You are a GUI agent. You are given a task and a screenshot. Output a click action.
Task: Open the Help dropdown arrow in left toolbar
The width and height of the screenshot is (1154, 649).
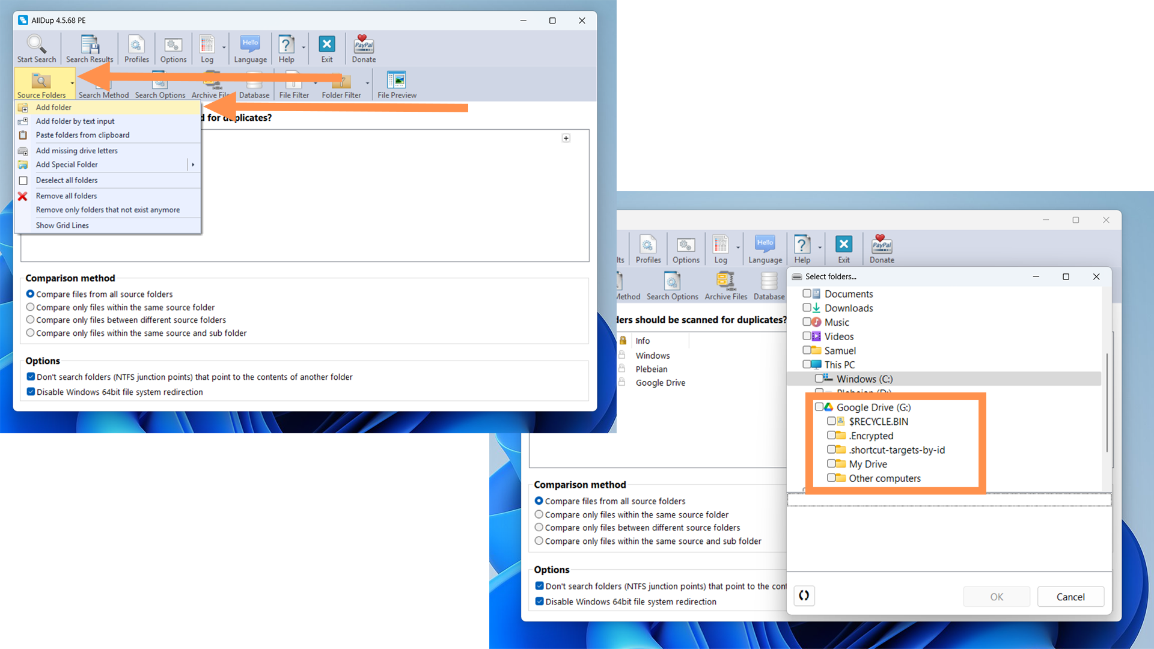click(x=304, y=48)
